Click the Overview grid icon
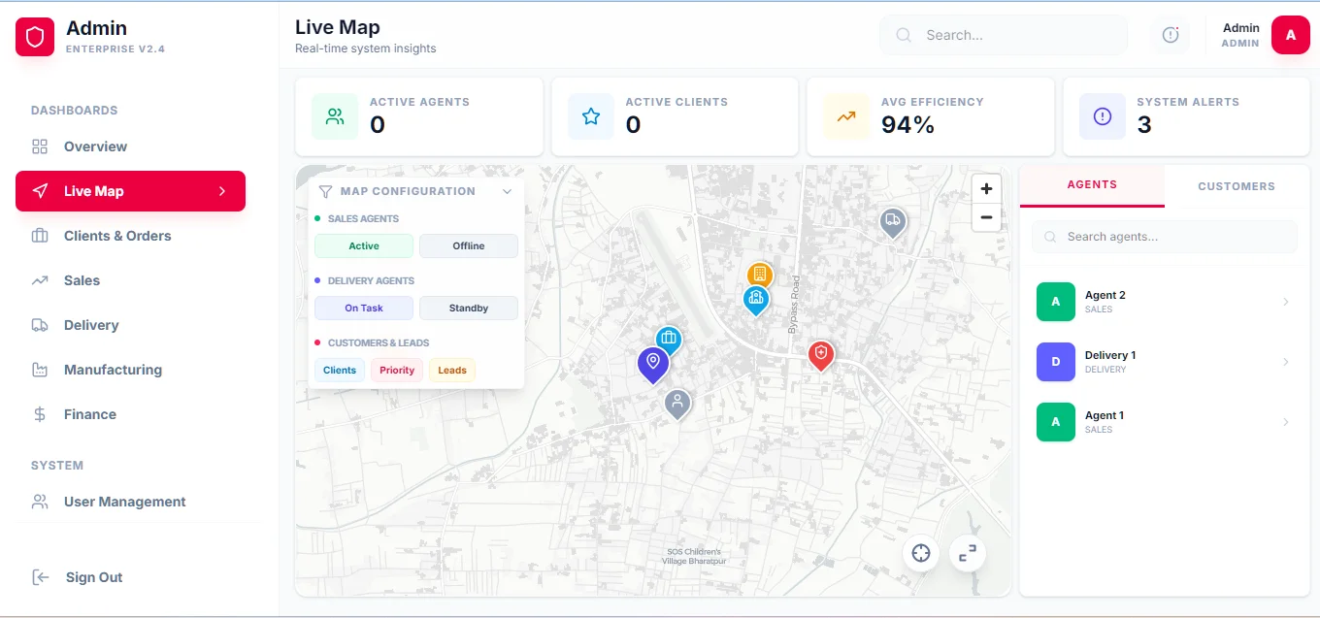Screen dimensions: 1320x618 pyautogui.click(x=40, y=146)
